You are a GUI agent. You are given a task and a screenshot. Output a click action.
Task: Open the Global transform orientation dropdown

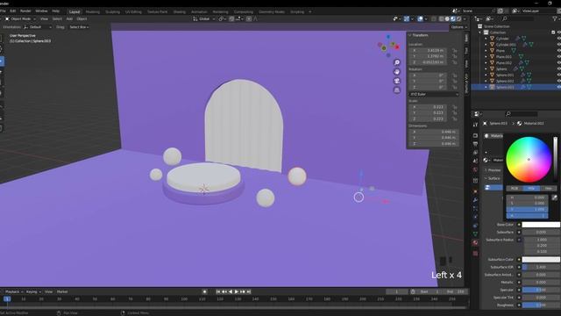click(204, 18)
